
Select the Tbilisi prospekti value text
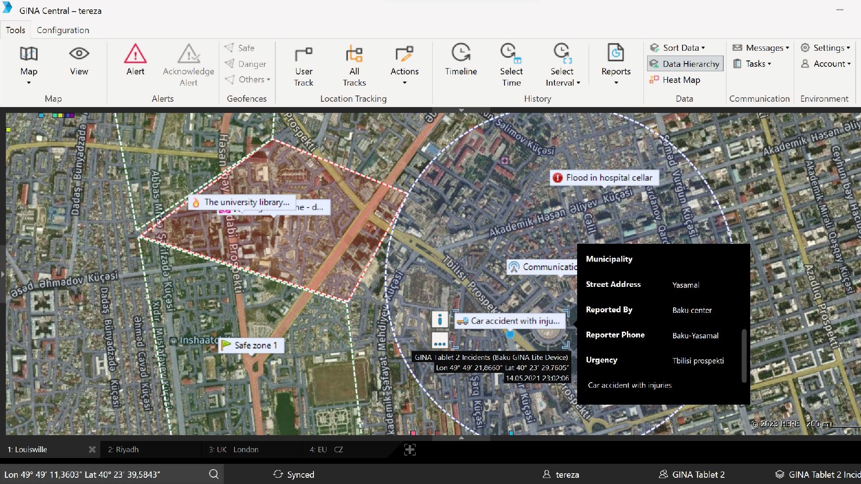(698, 361)
